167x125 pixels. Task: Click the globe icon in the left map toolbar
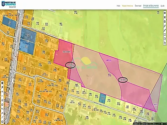tap(2, 83)
